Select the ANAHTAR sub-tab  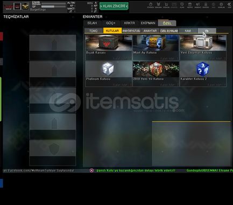coord(150,31)
